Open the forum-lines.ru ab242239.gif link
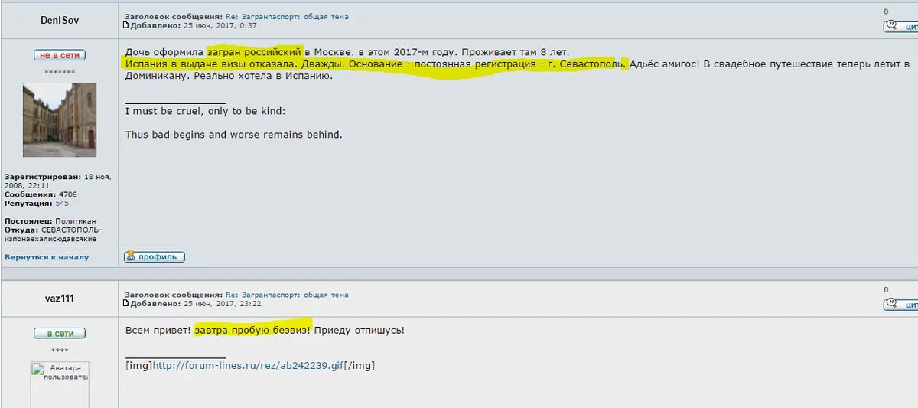918x408 pixels. [x=248, y=366]
